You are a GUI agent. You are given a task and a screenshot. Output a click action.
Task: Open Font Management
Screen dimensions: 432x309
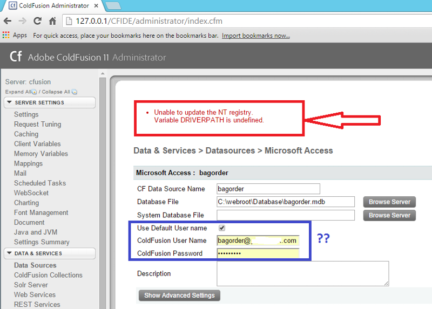(x=41, y=212)
